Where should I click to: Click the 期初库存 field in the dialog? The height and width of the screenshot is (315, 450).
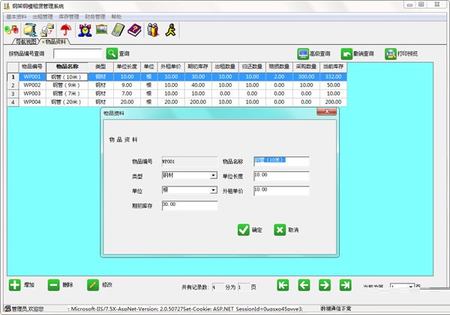[x=190, y=205]
